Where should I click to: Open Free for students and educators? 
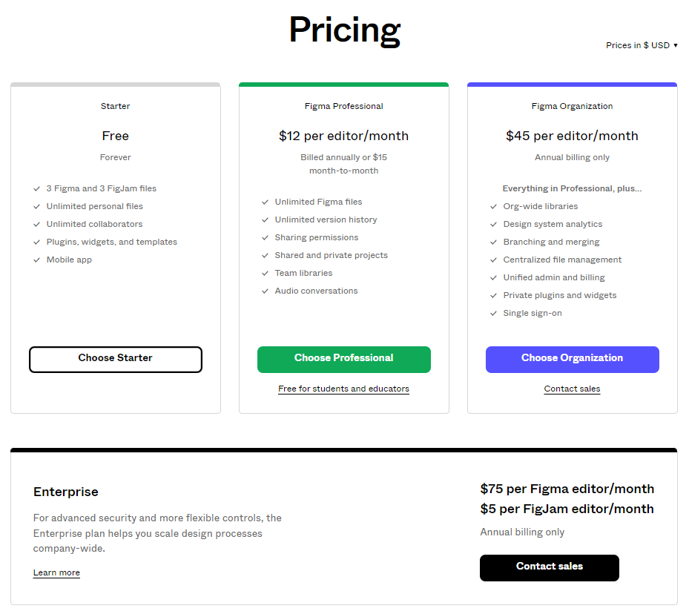click(x=343, y=389)
